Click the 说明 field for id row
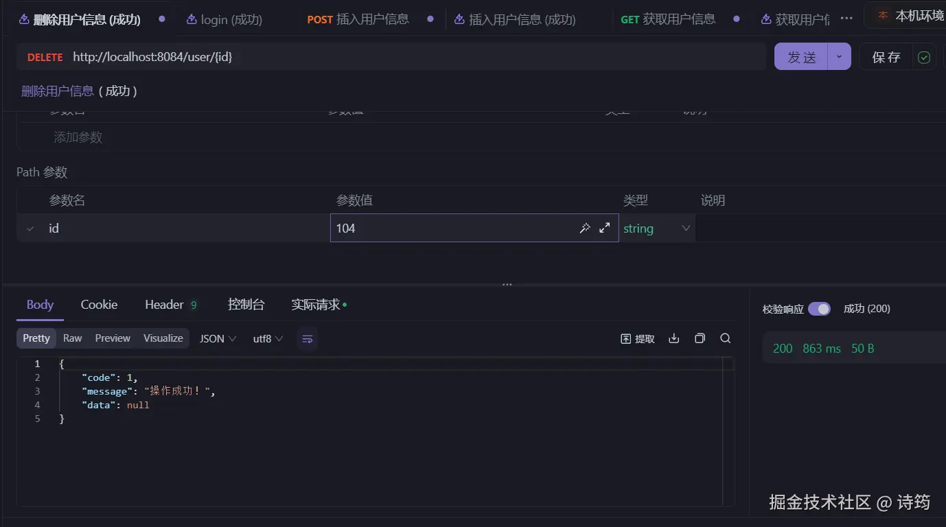The image size is (946, 527). [820, 229]
